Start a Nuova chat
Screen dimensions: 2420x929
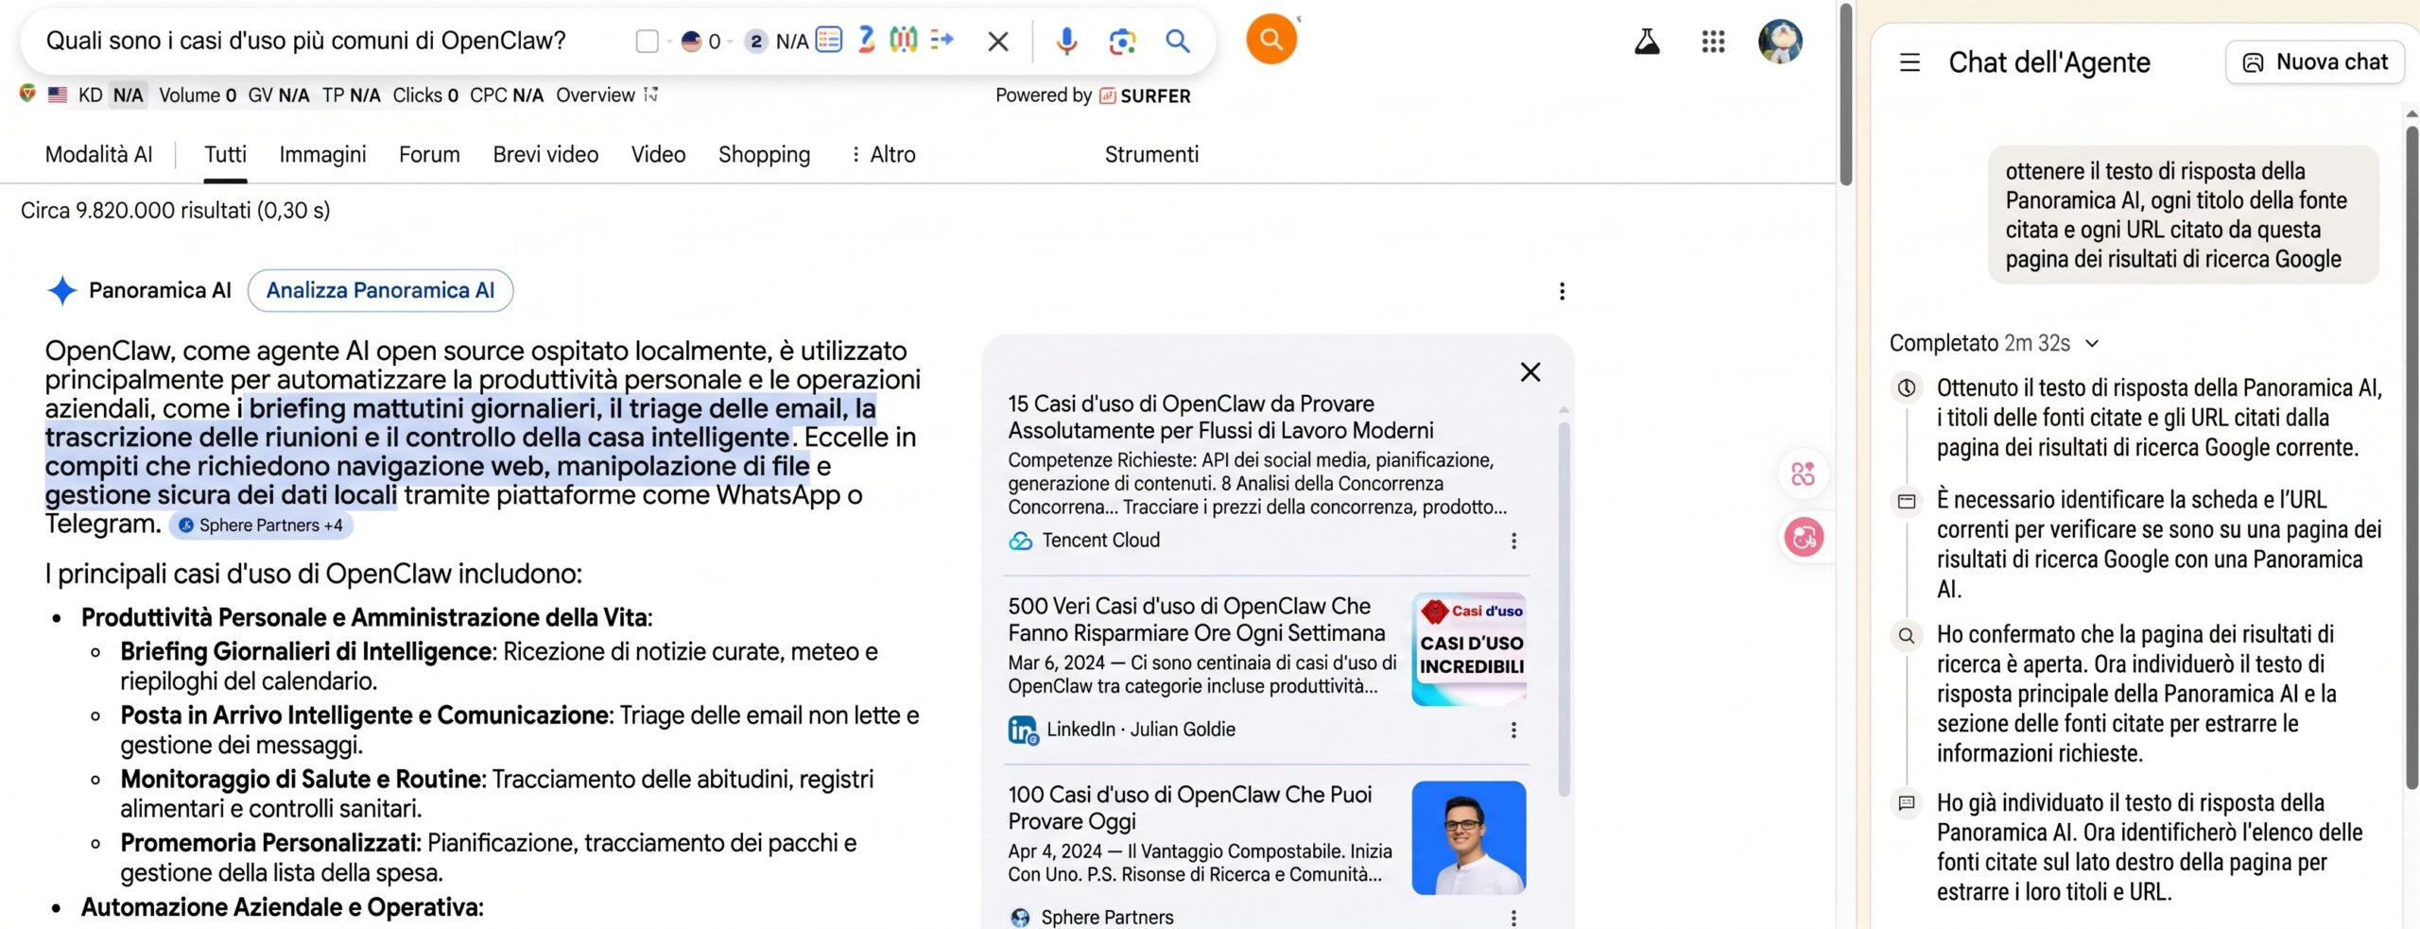2314,62
